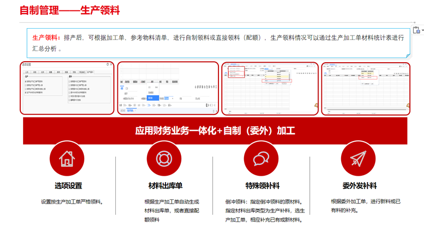Click the heading 委外发补料

[359, 186]
